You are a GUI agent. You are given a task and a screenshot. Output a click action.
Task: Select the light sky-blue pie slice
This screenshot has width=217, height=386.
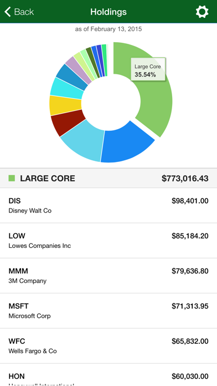tap(85, 141)
